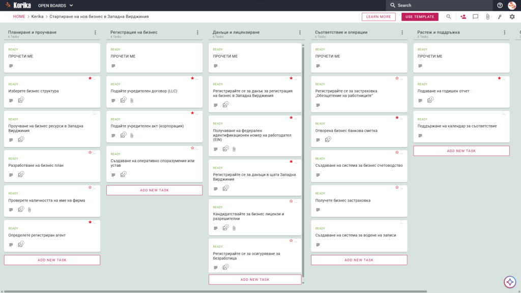This screenshot has width=521, height=293.
Task: Toggle star on Кандидатствайте за бизнес лицензи card
Action: (291, 201)
